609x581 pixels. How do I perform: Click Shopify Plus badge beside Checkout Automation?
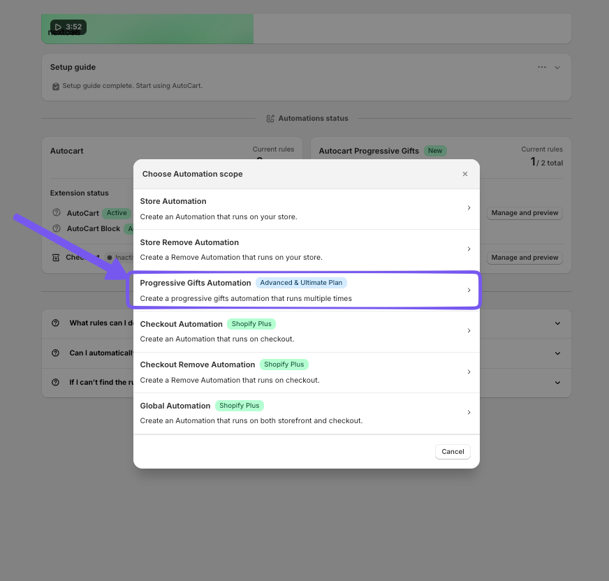coord(251,324)
